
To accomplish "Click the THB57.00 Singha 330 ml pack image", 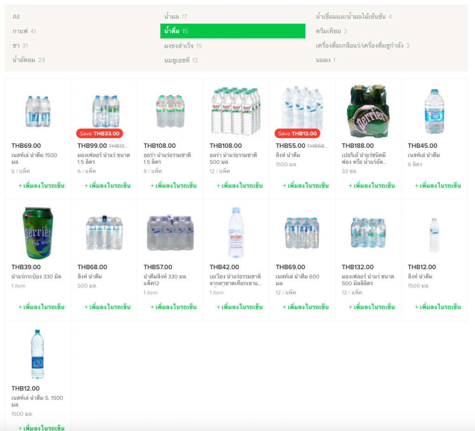I will (170, 233).
